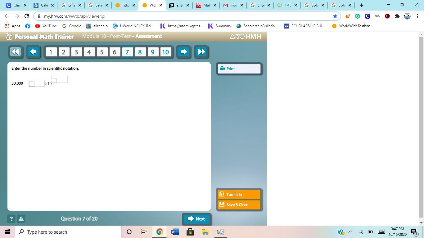Viewport: 424px width, 238px height.
Task: Open the help question mark button
Action: click(11, 219)
